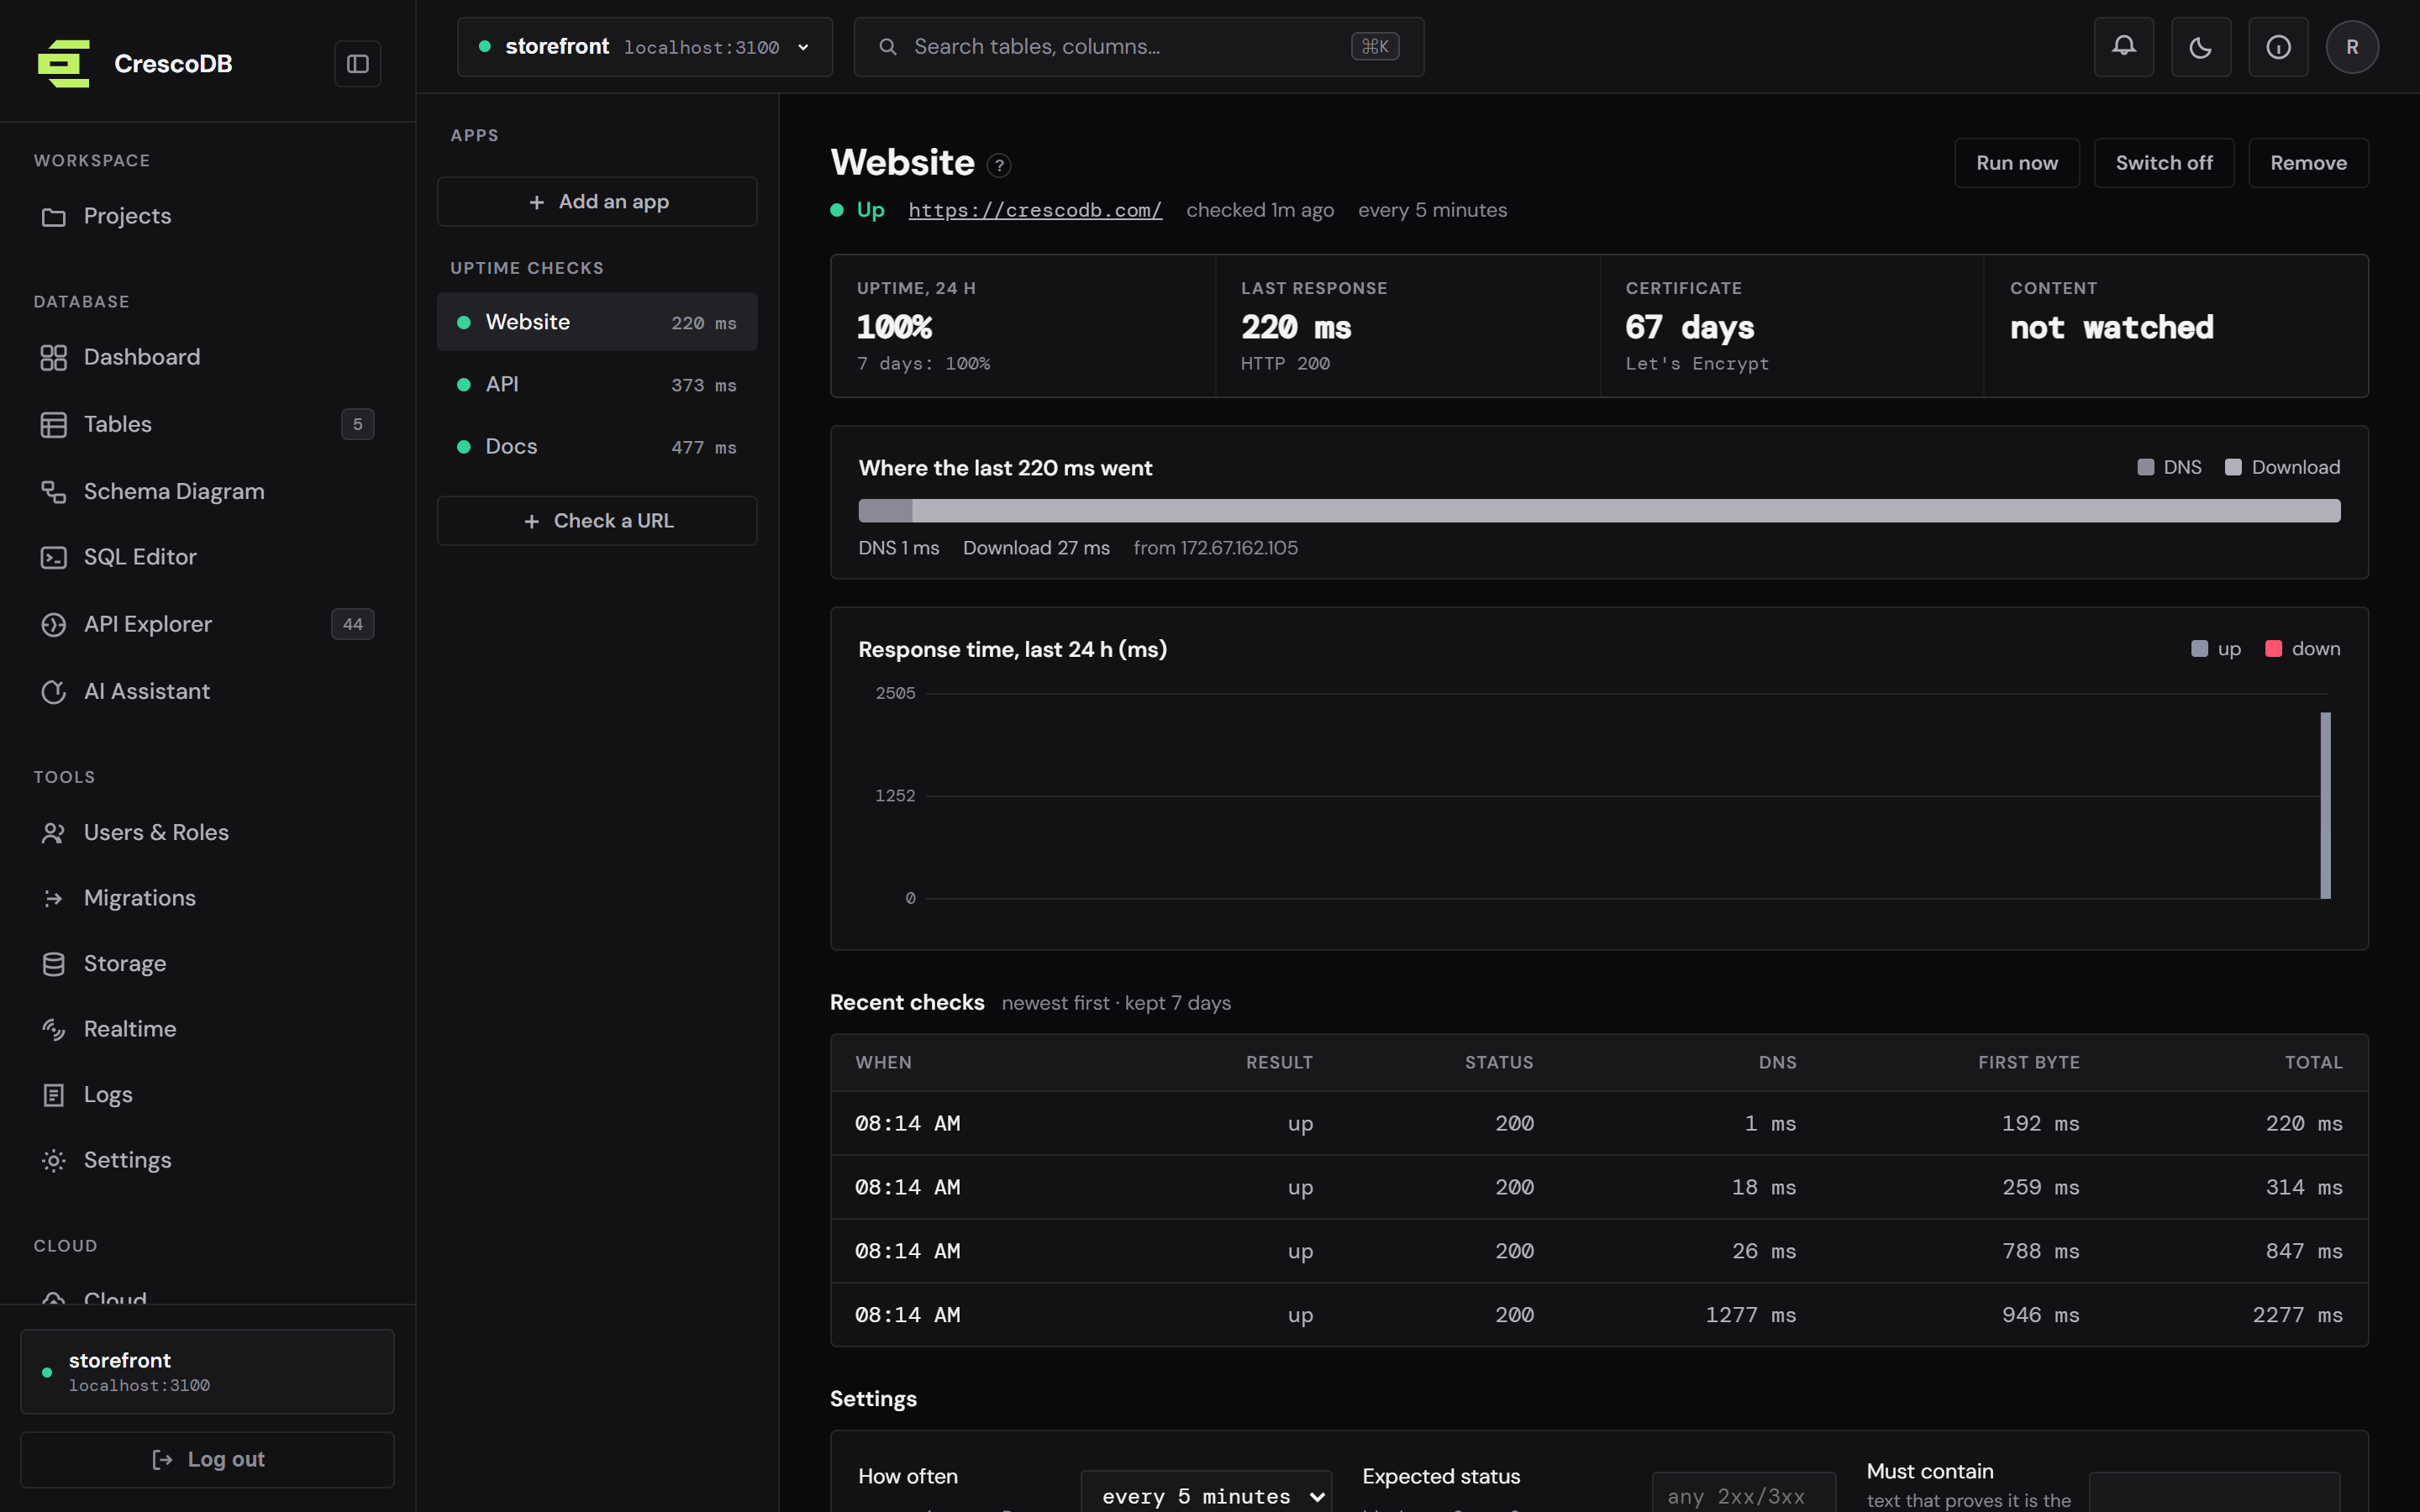Expand the storefront connection dropdown

645,47
